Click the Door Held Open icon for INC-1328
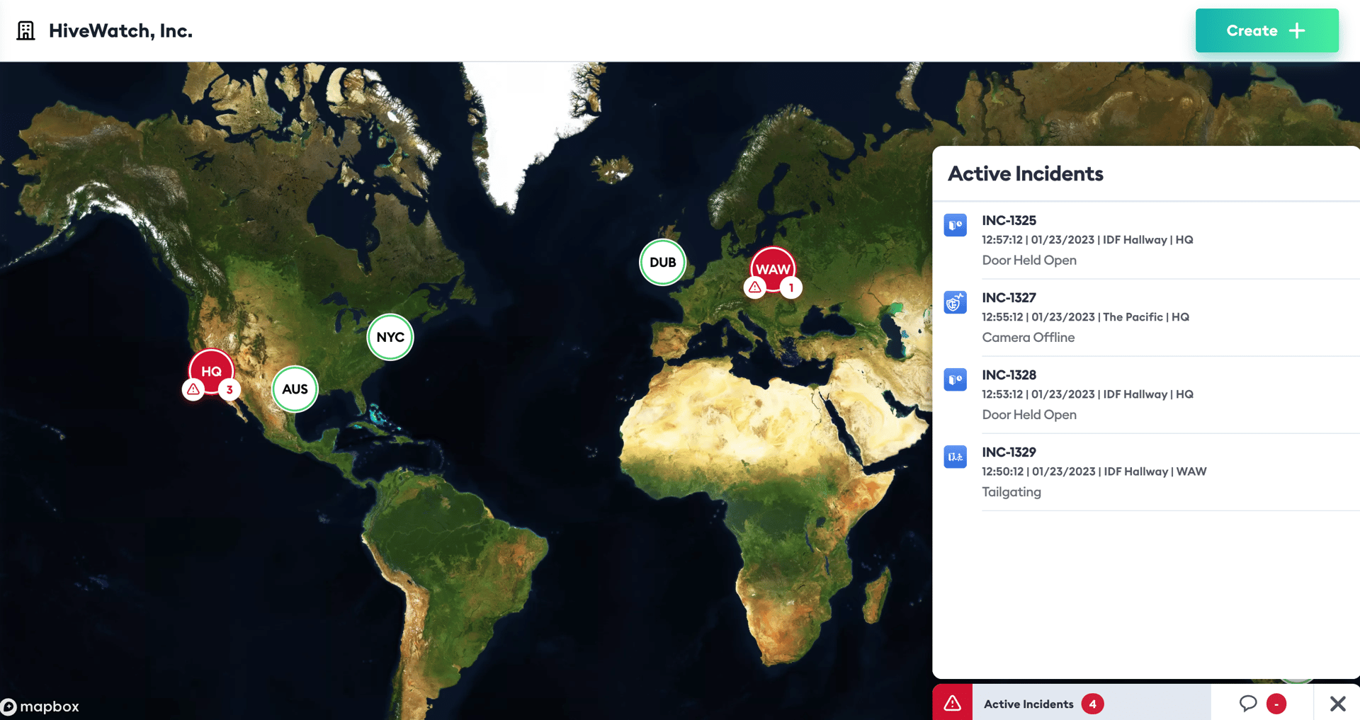 (955, 379)
